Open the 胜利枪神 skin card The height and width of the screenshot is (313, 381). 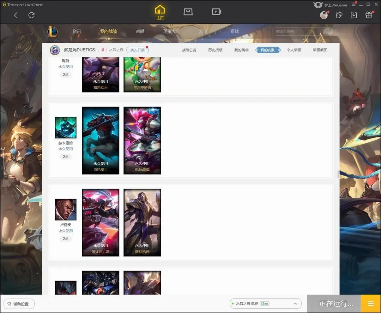(x=142, y=223)
